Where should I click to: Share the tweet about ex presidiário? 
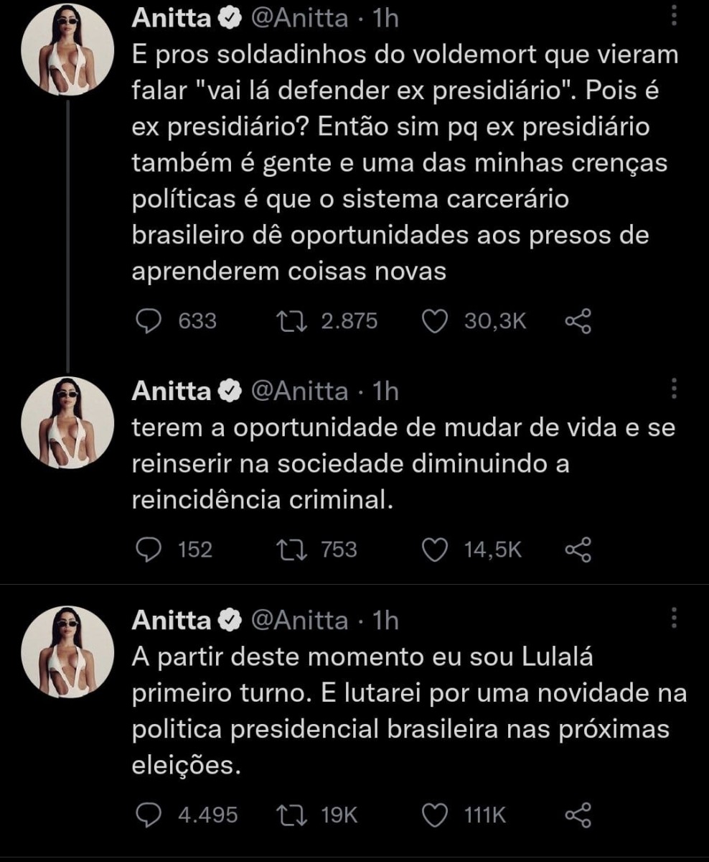pyautogui.click(x=578, y=321)
